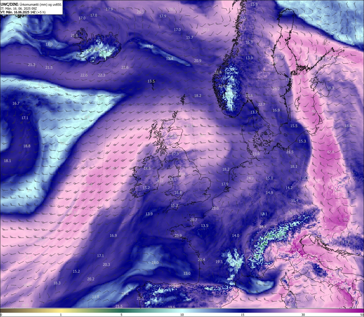The height and width of the screenshot is (317, 364).
Task: Click the 14.7 value label
Action: (x=346, y=242)
